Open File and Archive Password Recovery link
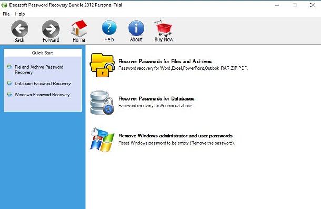This screenshot has width=321, height=209. click(39, 69)
